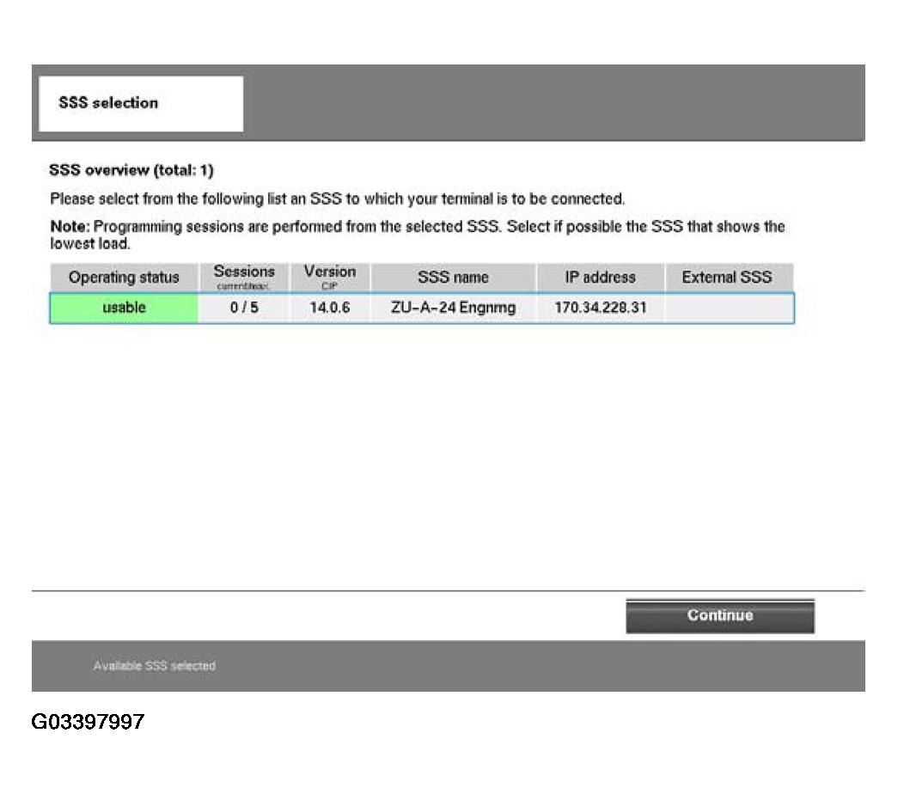The width and height of the screenshot is (898, 794).
Task: Click the G03397997 figure label
Action: point(88,721)
